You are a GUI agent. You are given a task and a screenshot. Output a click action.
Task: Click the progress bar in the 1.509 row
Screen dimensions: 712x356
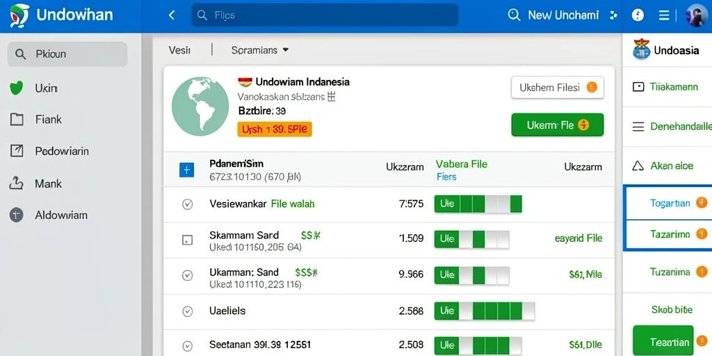pyautogui.click(x=472, y=239)
